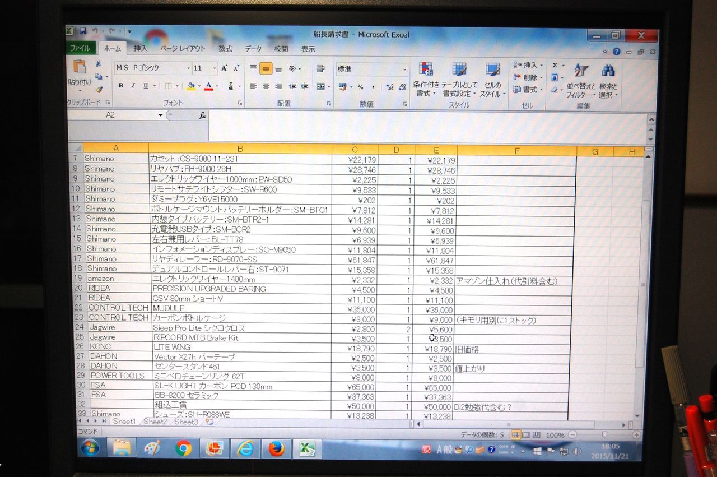The width and height of the screenshot is (717, 477).
Task: Open the テーブルとして書式設定 format as table menu
Action: tap(459, 80)
